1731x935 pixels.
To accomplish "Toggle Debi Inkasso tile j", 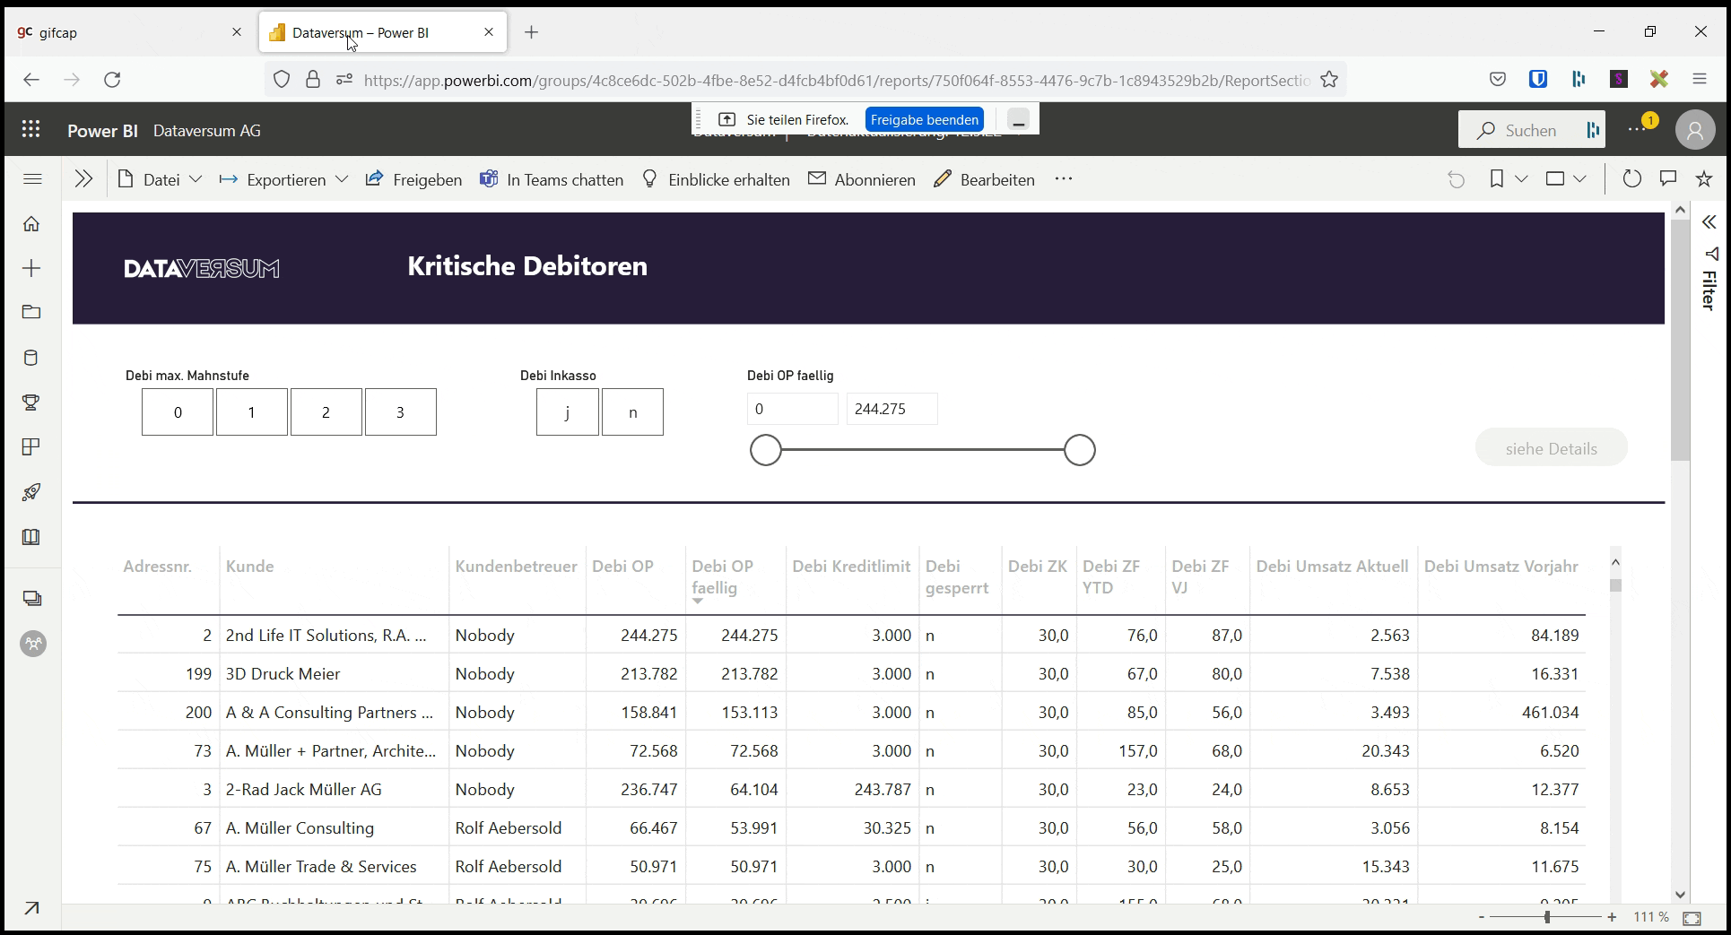I will (x=567, y=412).
